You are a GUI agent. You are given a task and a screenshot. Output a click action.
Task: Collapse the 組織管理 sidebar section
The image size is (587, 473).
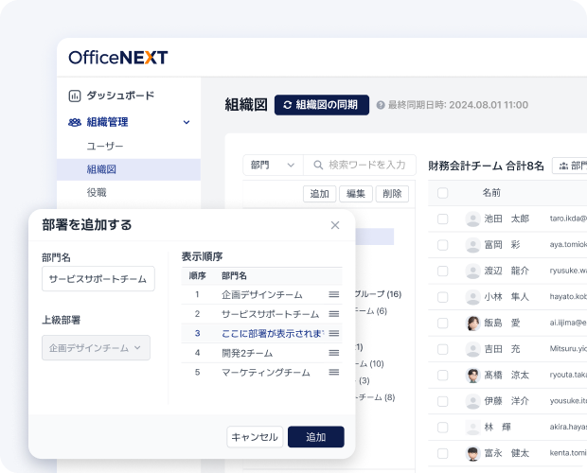pyautogui.click(x=187, y=122)
